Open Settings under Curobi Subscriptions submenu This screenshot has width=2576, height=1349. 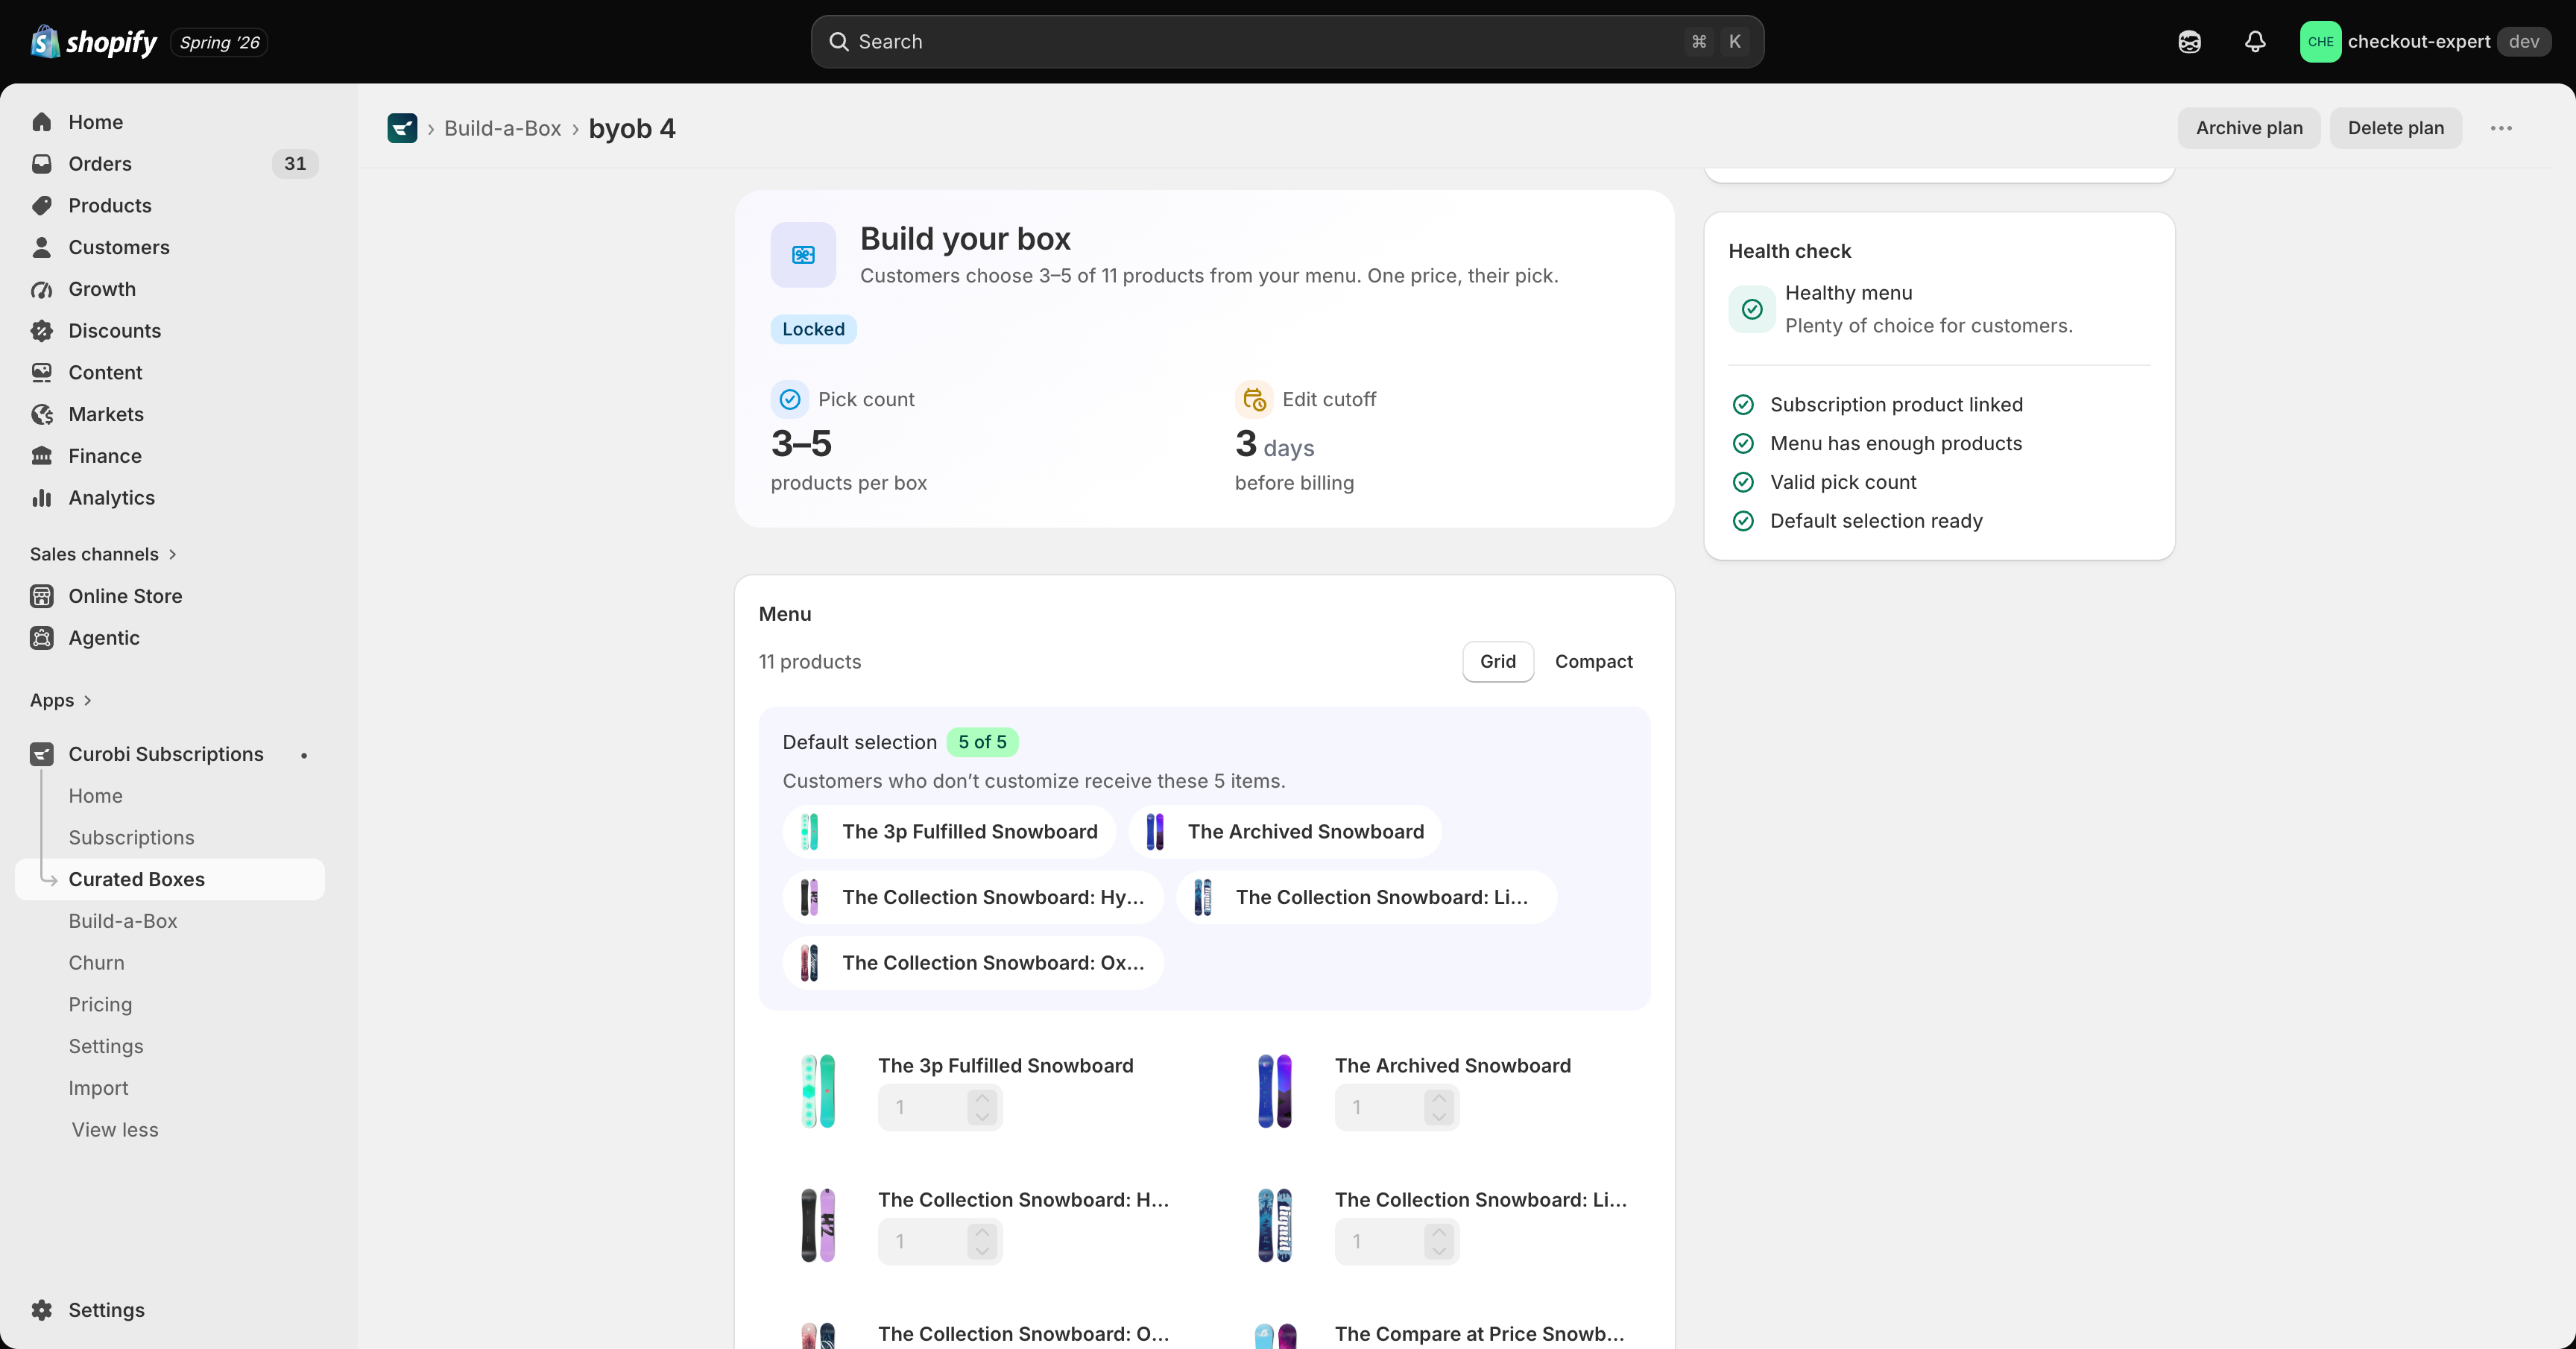[106, 1047]
